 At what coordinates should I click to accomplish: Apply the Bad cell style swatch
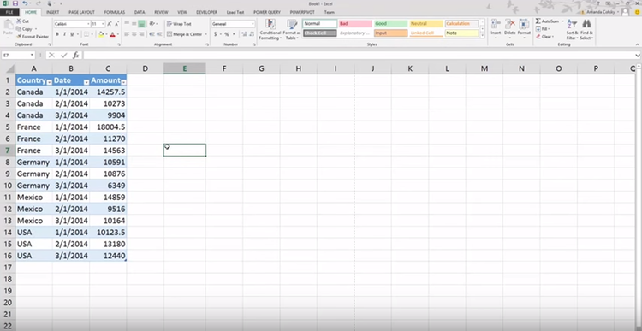click(355, 24)
